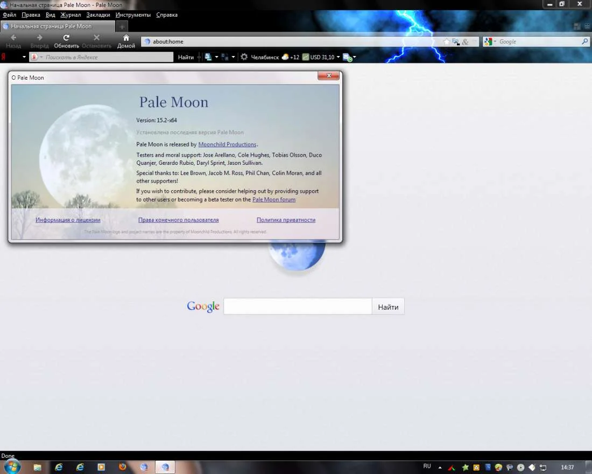Open Права конечного пользователя link
592x474 pixels.
(178, 220)
